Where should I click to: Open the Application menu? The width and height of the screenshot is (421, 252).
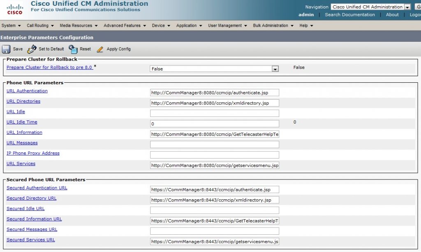pyautogui.click(x=189, y=26)
